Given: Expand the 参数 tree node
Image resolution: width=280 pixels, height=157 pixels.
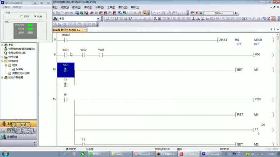Looking at the screenshot, I should [x=2, y=45].
